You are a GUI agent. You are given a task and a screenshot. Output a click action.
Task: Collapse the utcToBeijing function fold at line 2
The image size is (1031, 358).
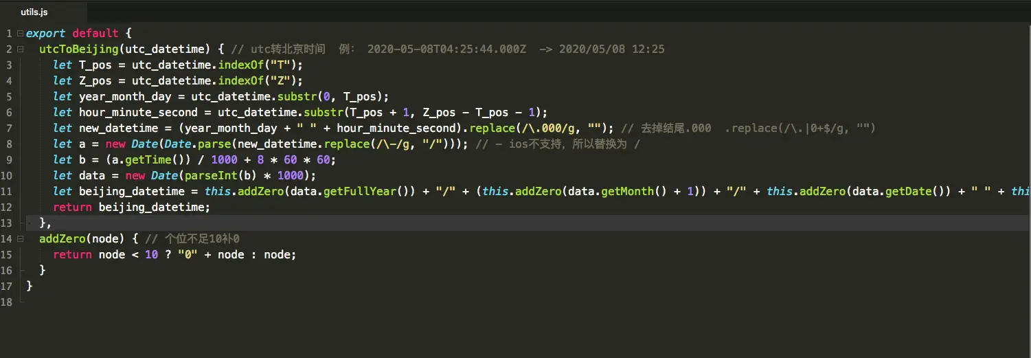(x=20, y=49)
